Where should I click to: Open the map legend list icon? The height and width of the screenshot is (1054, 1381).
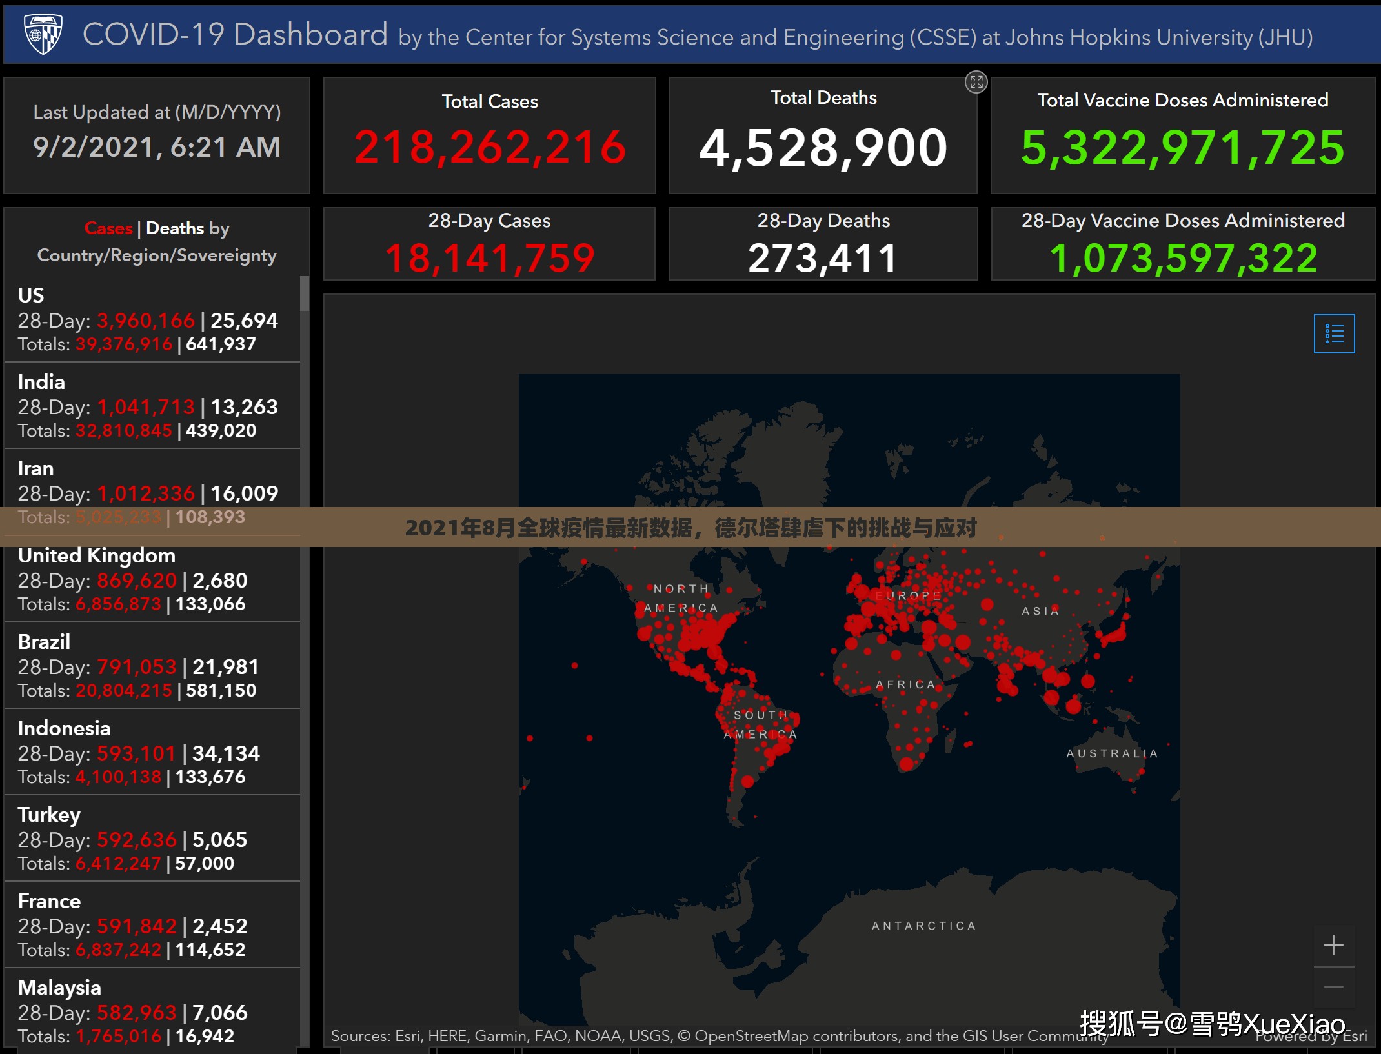coord(1333,333)
